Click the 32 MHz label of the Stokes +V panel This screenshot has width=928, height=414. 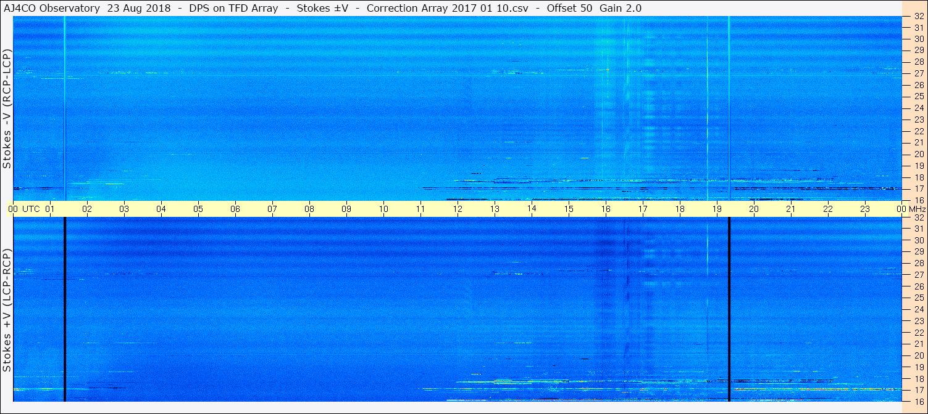pos(918,217)
